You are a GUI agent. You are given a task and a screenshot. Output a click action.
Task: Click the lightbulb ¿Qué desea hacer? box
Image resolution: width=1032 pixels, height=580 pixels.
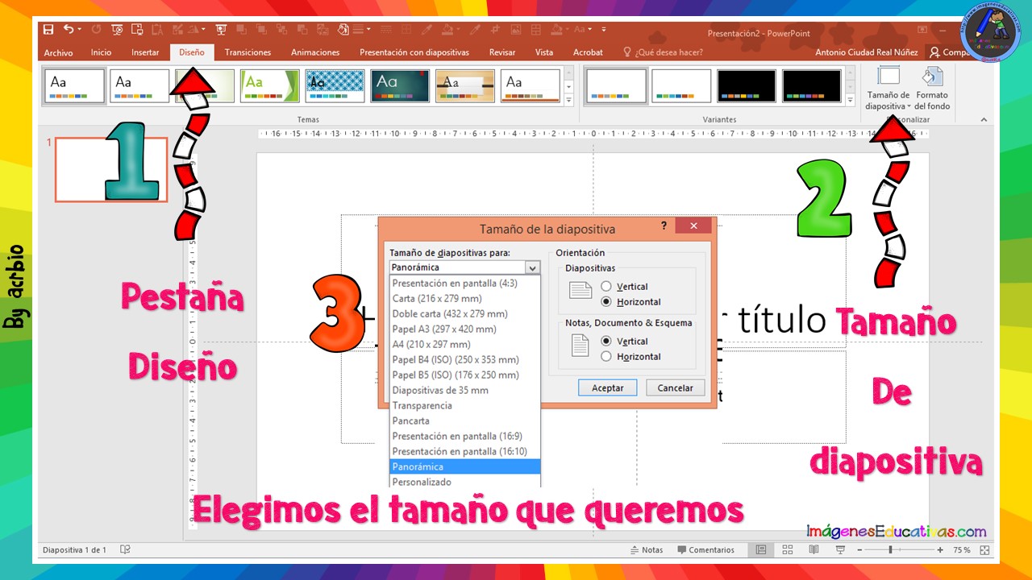coord(663,52)
